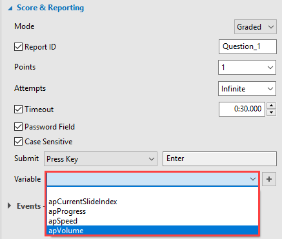Close the Variable dropdown using its arrow
The height and width of the screenshot is (239, 282).
point(253,179)
